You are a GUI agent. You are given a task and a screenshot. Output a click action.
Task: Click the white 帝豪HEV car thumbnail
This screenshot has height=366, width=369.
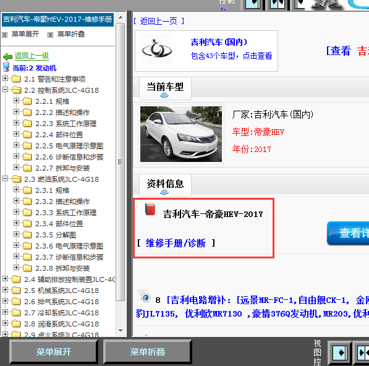pos(181,134)
